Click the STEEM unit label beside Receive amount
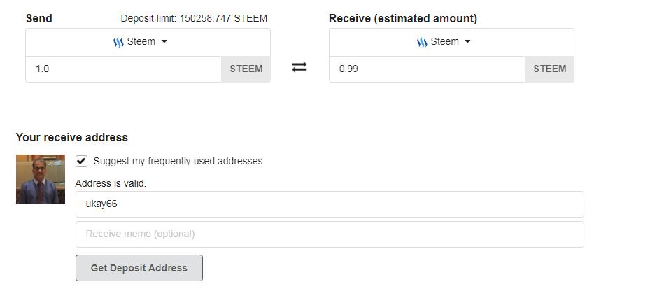The height and width of the screenshot is (291, 650). (x=550, y=69)
